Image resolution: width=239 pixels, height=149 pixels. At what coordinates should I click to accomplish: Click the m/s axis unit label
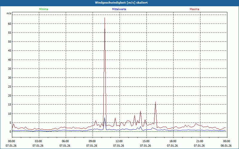(x=9, y=13)
